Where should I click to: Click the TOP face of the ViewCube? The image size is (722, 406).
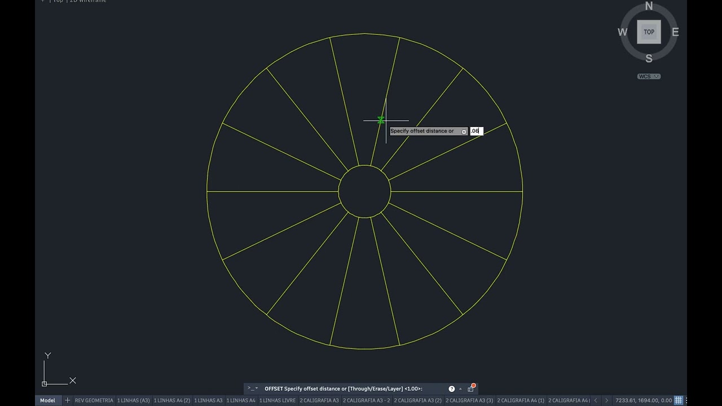tap(649, 32)
